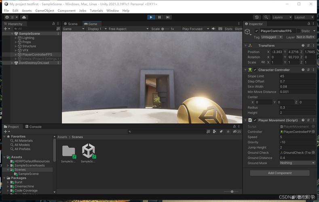Open the Inspector panel three-dot menu
This screenshot has width=319, height=202.
coord(313,24)
